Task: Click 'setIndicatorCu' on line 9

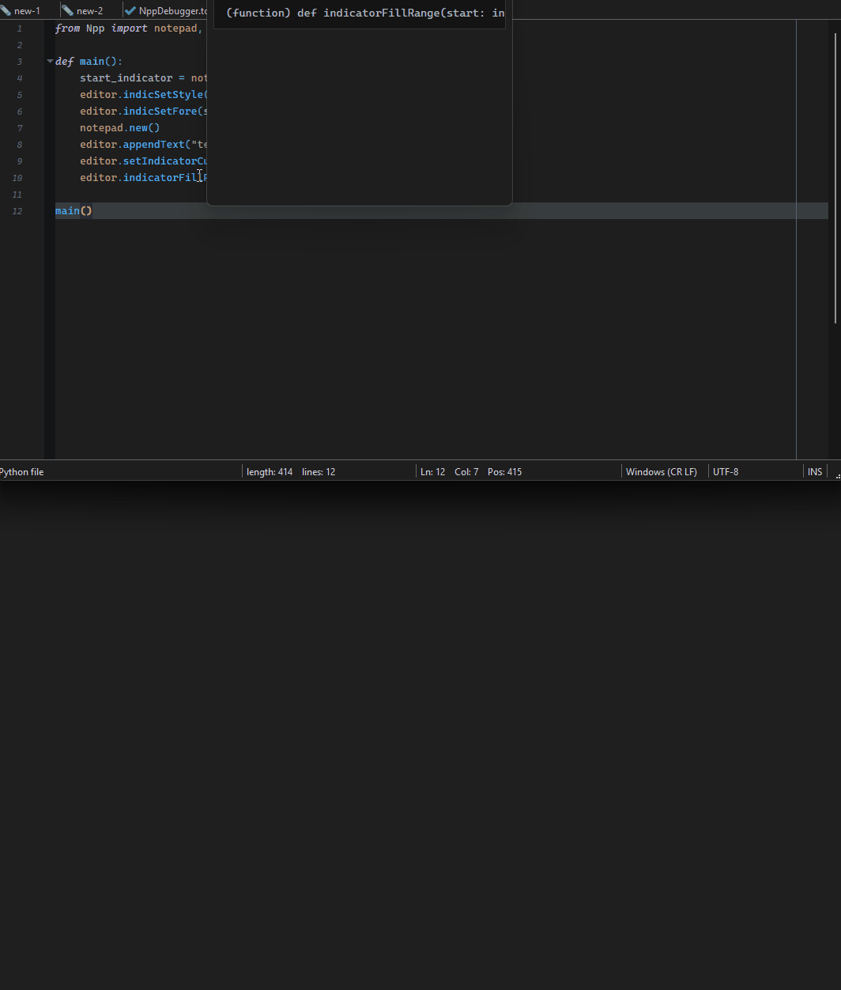Action: tap(165, 161)
